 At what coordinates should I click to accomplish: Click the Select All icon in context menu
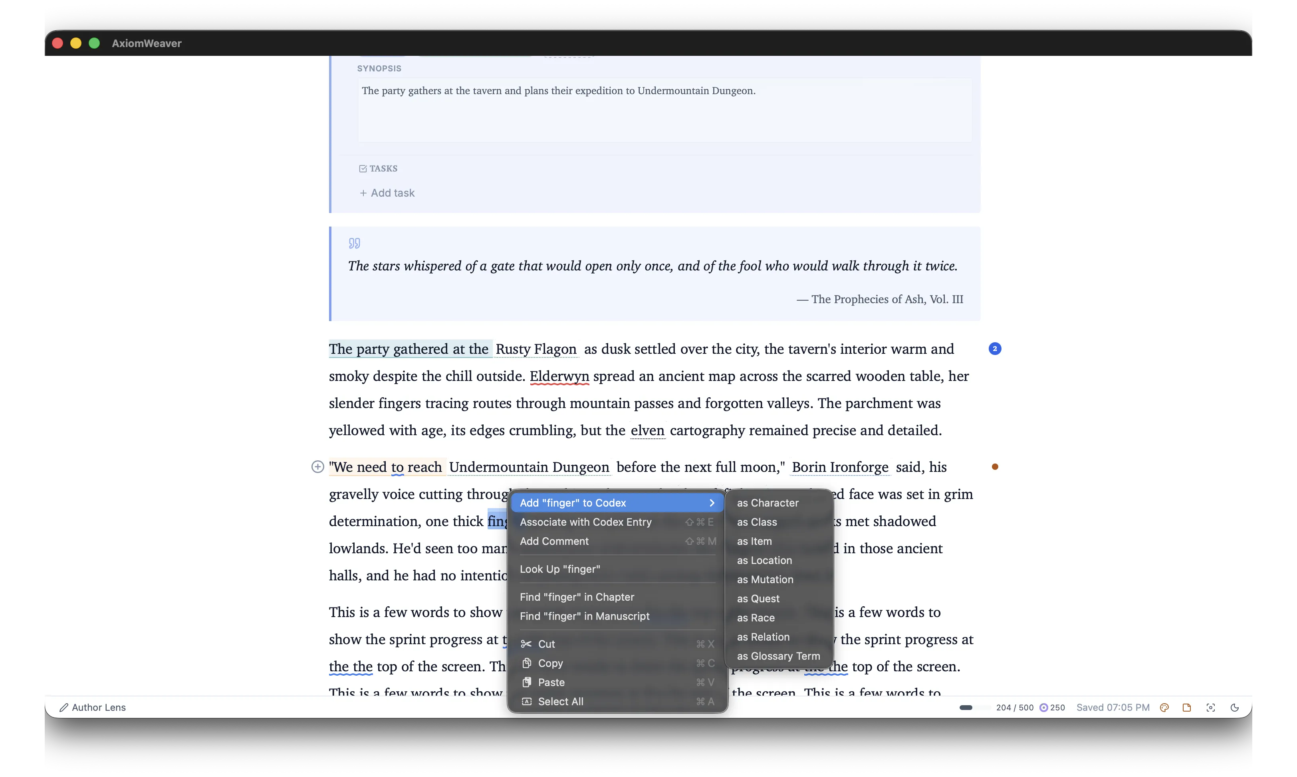[x=527, y=702]
